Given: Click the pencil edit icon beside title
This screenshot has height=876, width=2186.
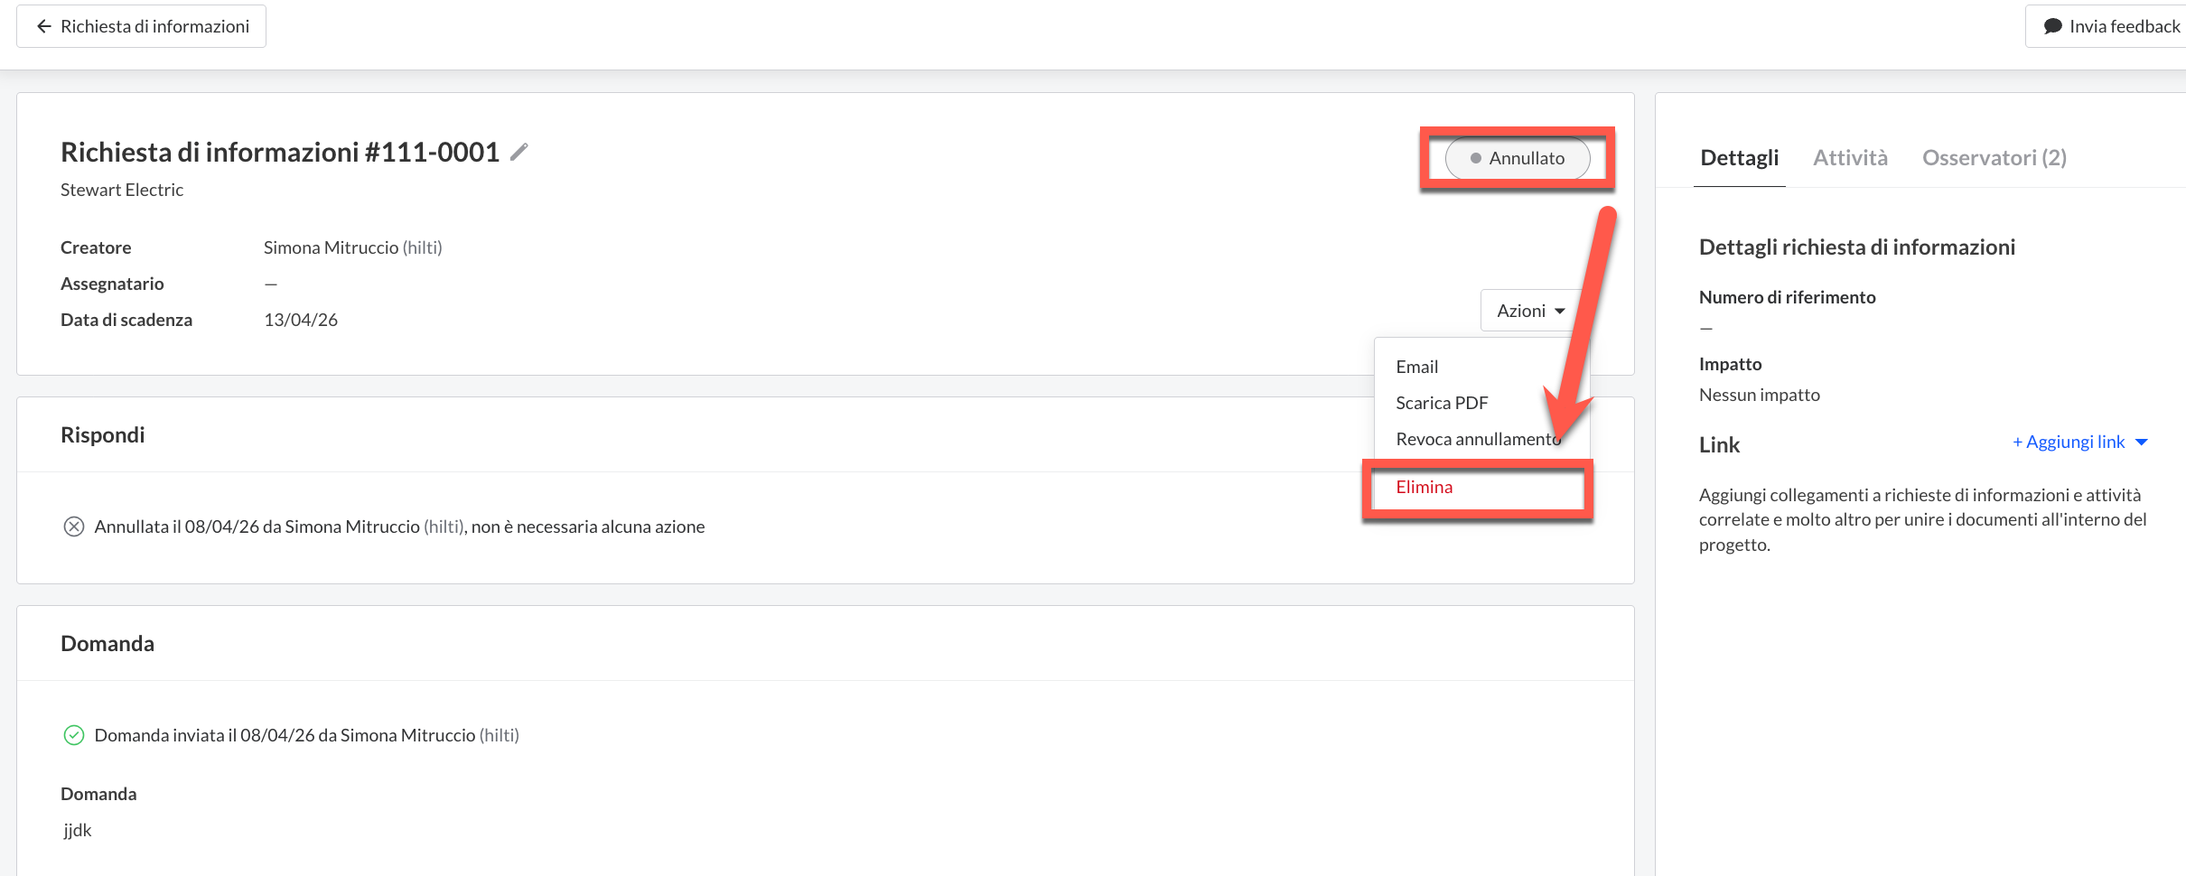Looking at the screenshot, I should tap(518, 153).
